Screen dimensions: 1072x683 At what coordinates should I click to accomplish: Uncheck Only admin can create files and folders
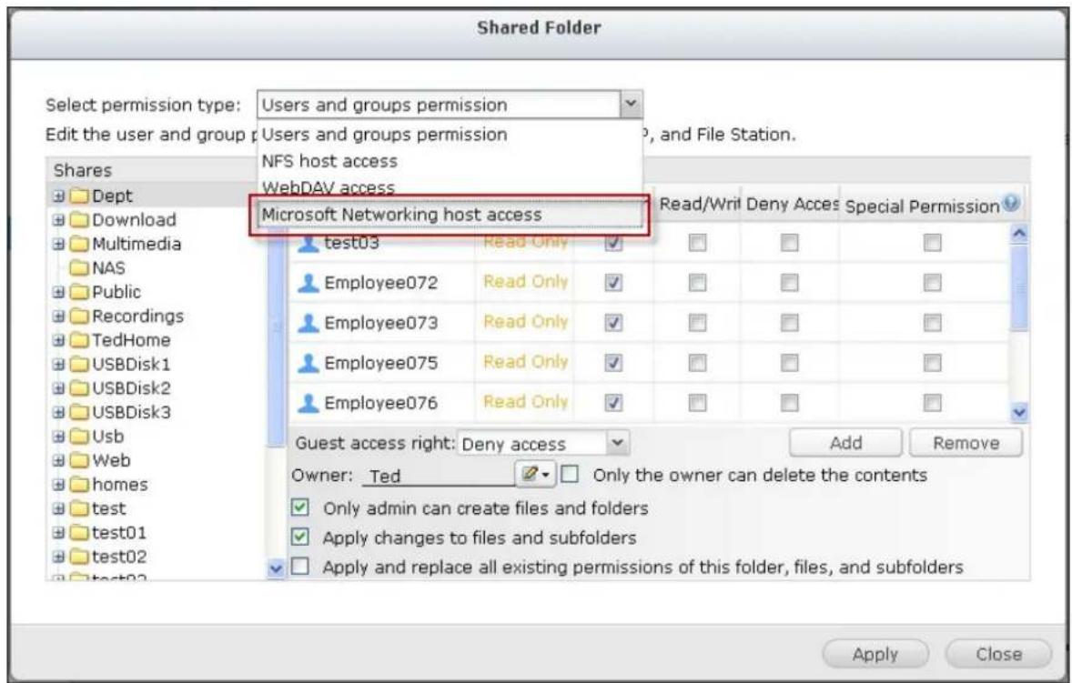tap(300, 507)
